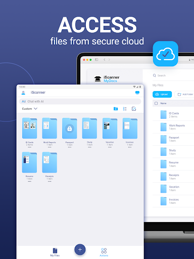
Task: Open more options dots under Passport tile
Action: tap(70, 147)
